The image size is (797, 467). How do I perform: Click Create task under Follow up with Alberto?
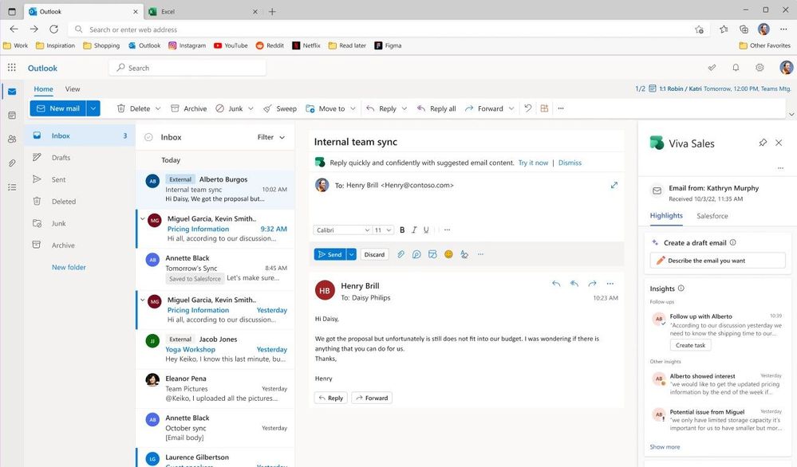690,345
